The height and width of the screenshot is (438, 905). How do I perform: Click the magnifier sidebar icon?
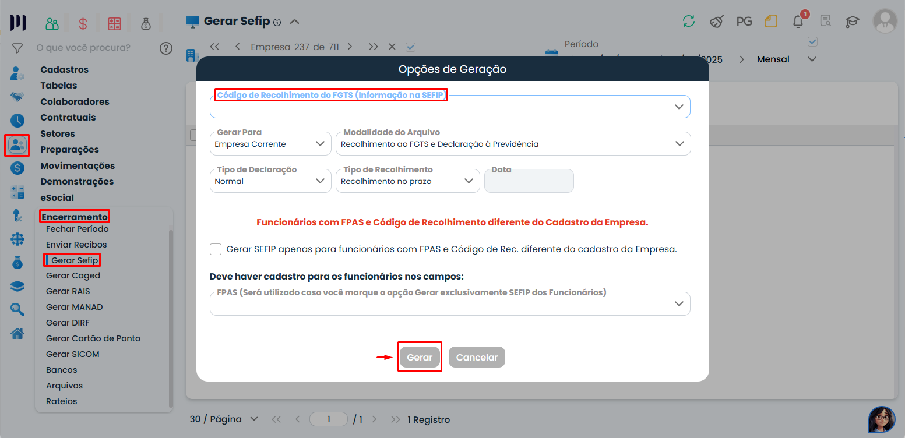tap(17, 309)
